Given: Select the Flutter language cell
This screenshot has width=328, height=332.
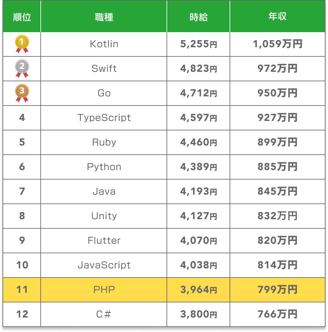Looking at the screenshot, I should pyautogui.click(x=104, y=241).
